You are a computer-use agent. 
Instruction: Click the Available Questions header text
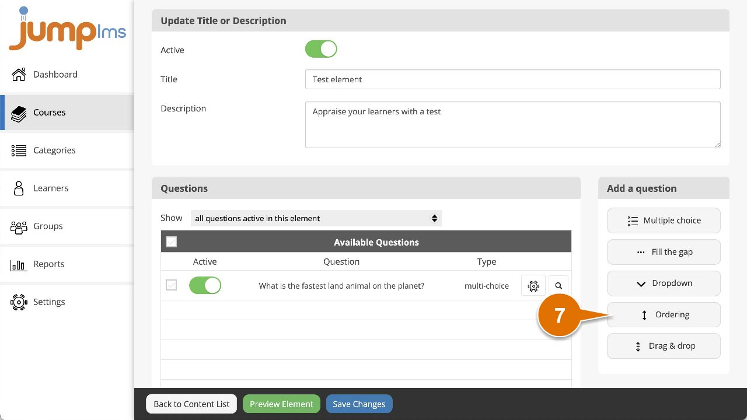(376, 242)
